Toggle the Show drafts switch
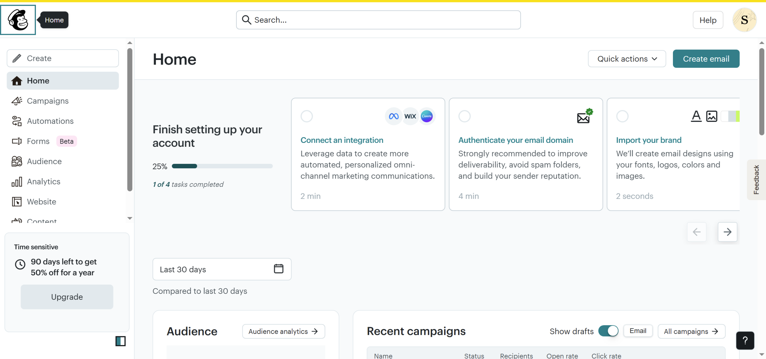Viewport: 766px width, 359px height. [x=608, y=331]
